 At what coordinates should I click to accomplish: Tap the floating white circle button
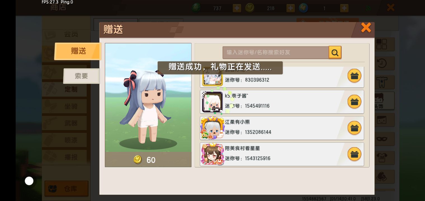[29, 181]
